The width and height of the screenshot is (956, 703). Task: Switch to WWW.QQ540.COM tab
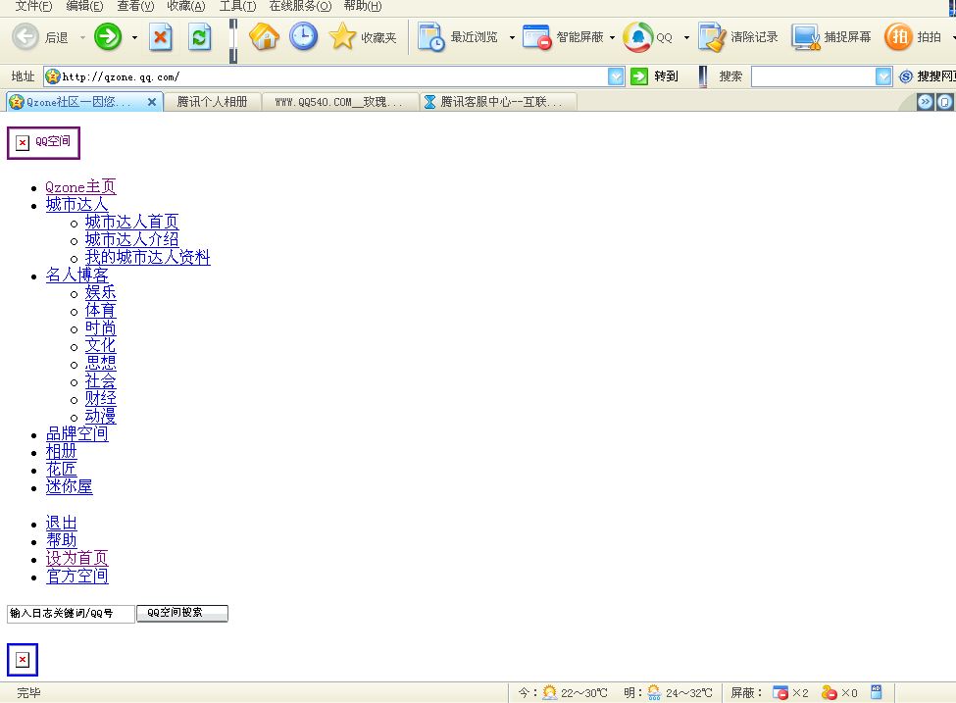339,102
